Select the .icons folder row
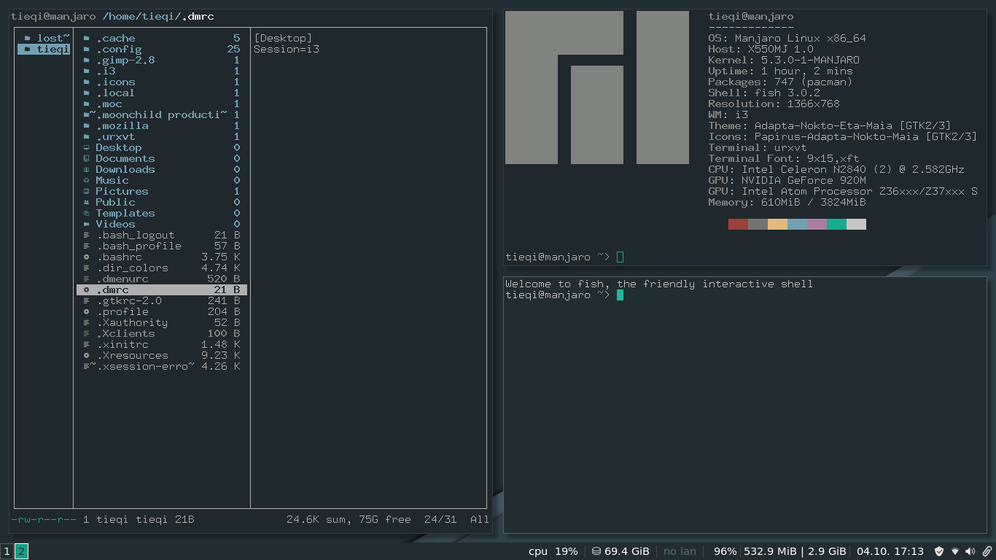The height and width of the screenshot is (560, 996). click(162, 82)
